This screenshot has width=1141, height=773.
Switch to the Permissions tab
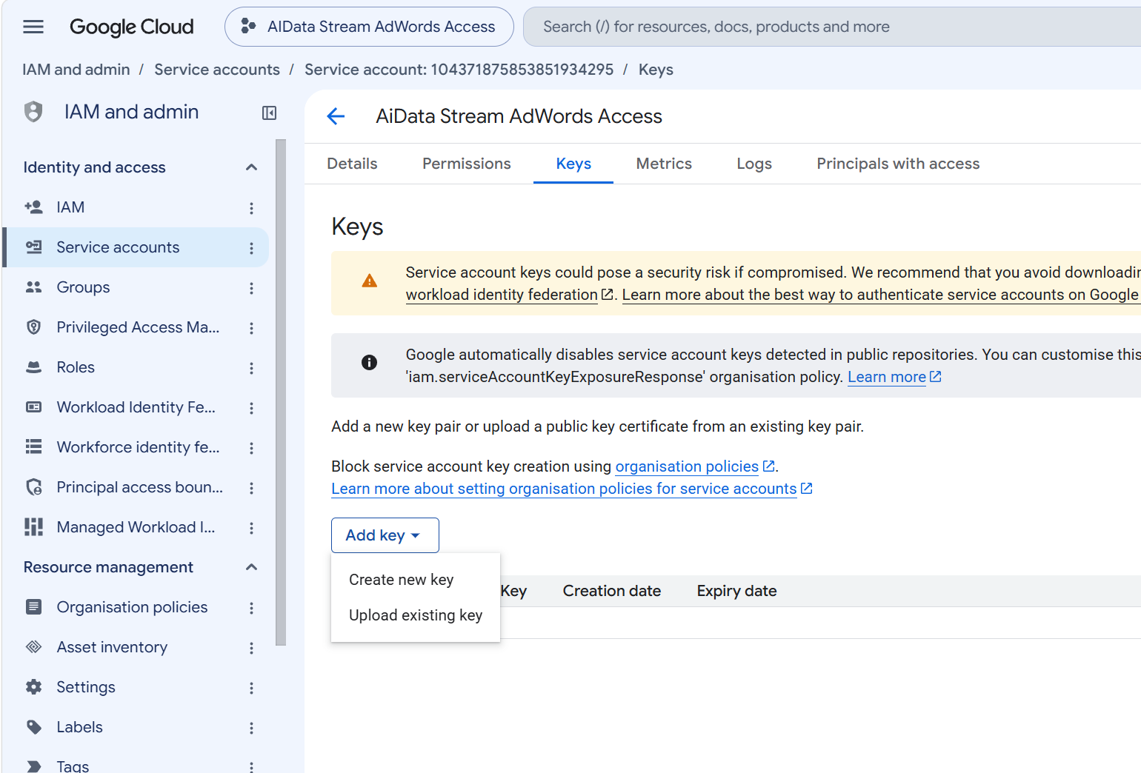[x=467, y=164]
